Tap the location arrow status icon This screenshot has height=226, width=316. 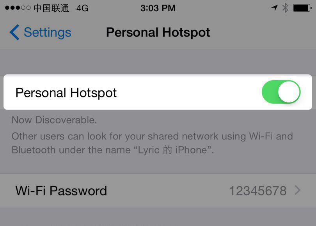[x=275, y=8]
